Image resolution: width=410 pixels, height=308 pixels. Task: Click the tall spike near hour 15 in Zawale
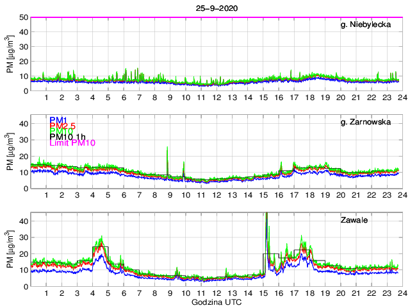coord(266,218)
